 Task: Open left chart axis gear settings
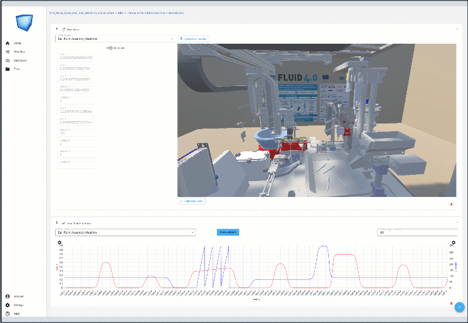pos(59,243)
